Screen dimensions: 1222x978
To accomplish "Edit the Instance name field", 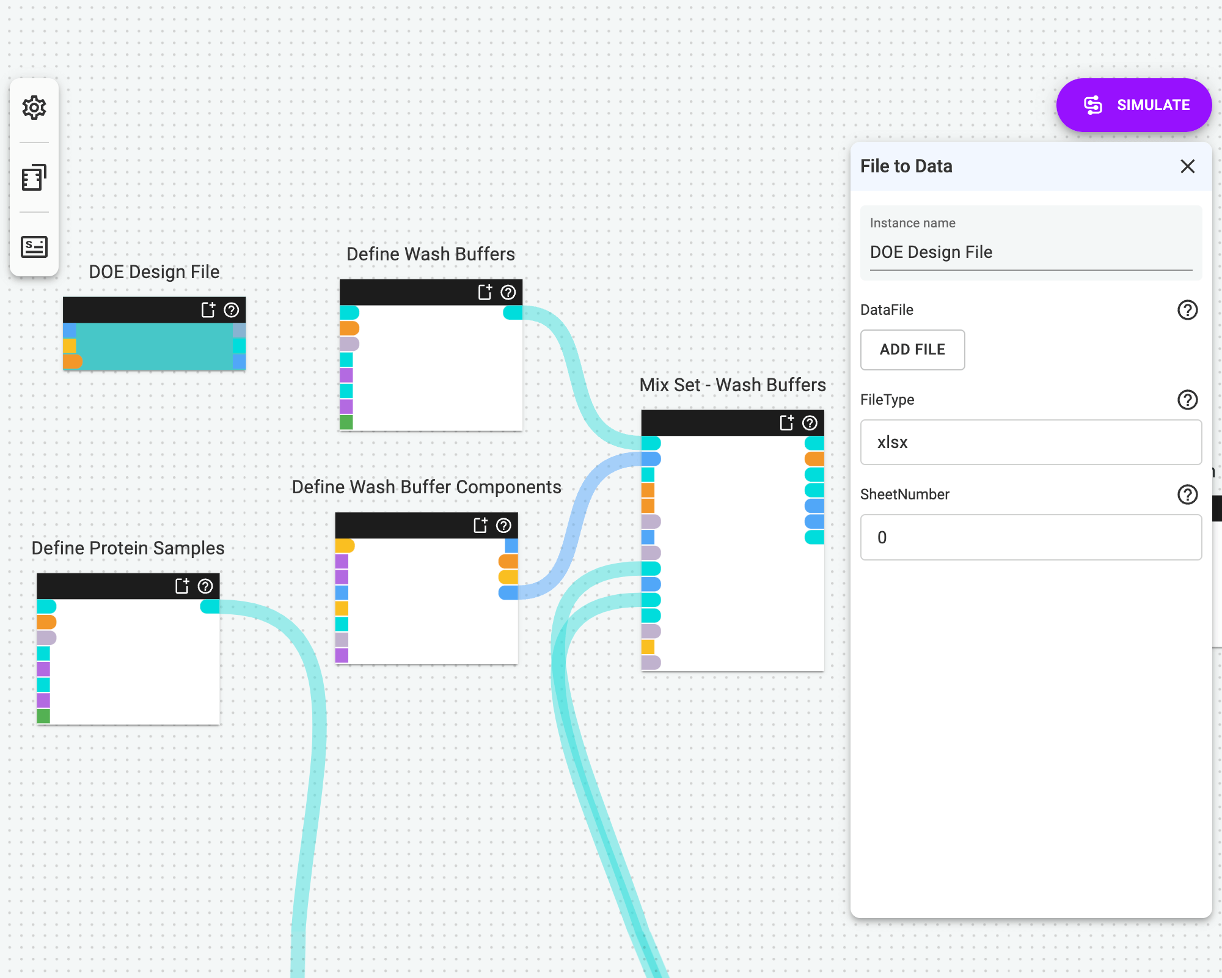I will click(x=1030, y=252).
